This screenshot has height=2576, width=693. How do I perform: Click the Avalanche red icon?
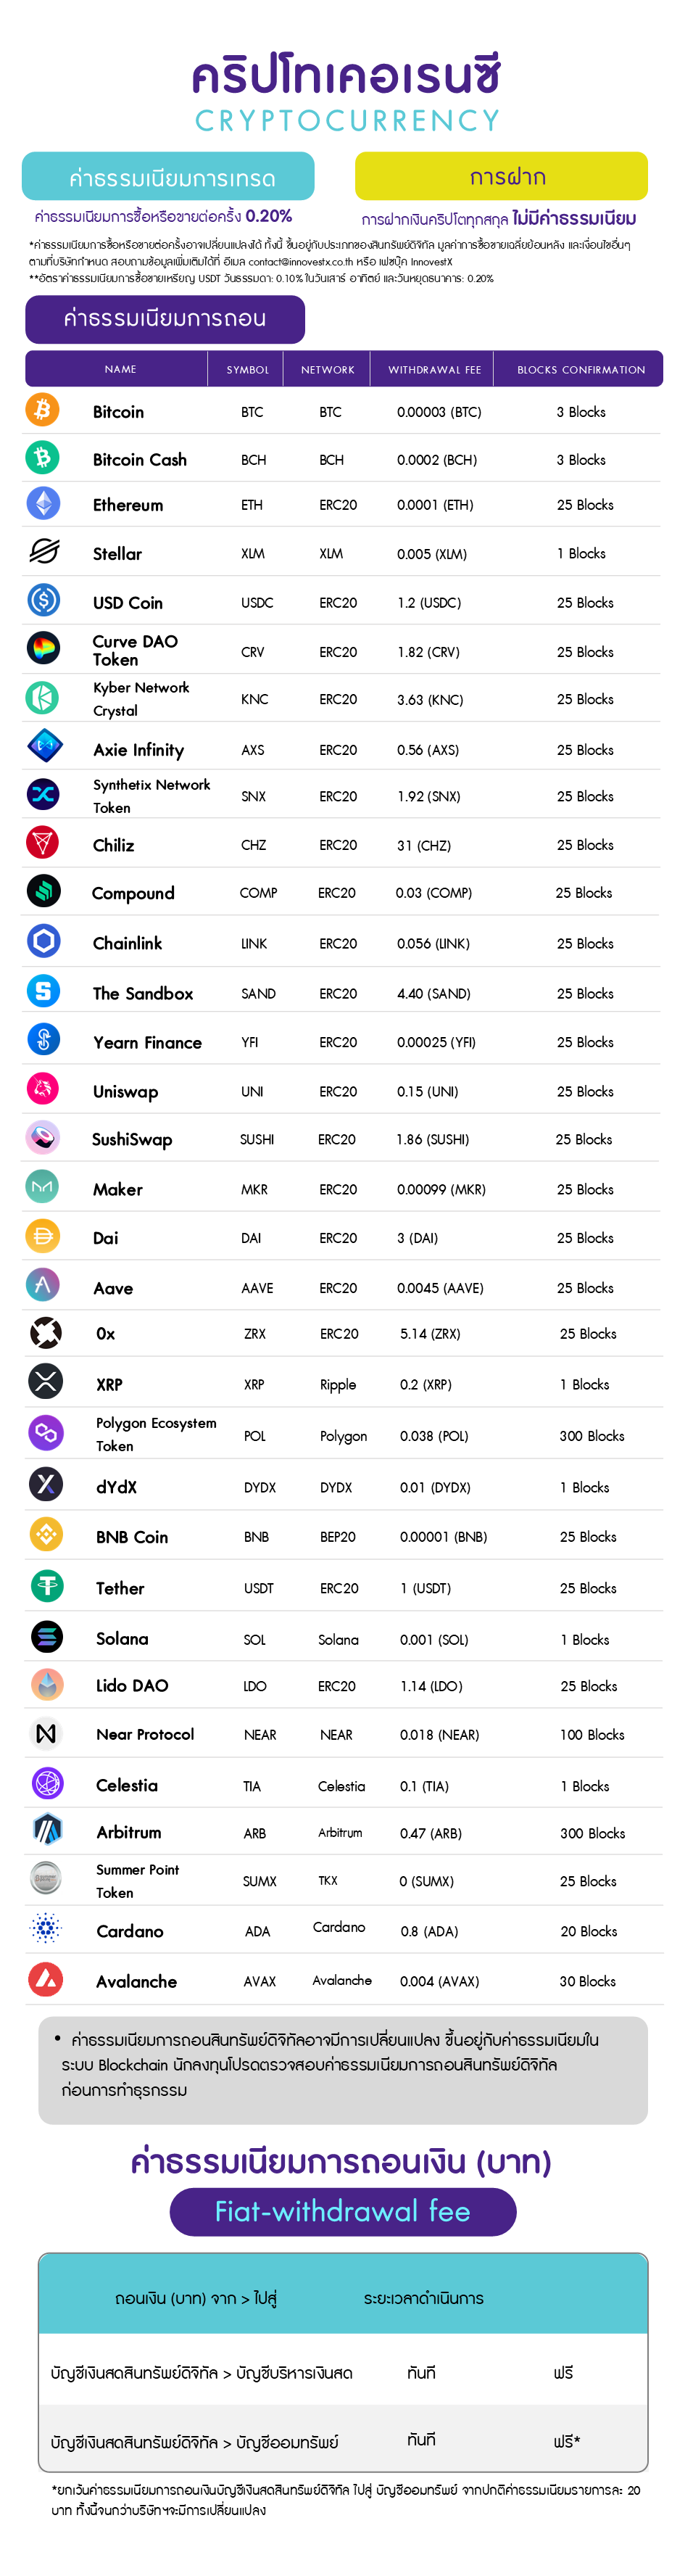46,1979
